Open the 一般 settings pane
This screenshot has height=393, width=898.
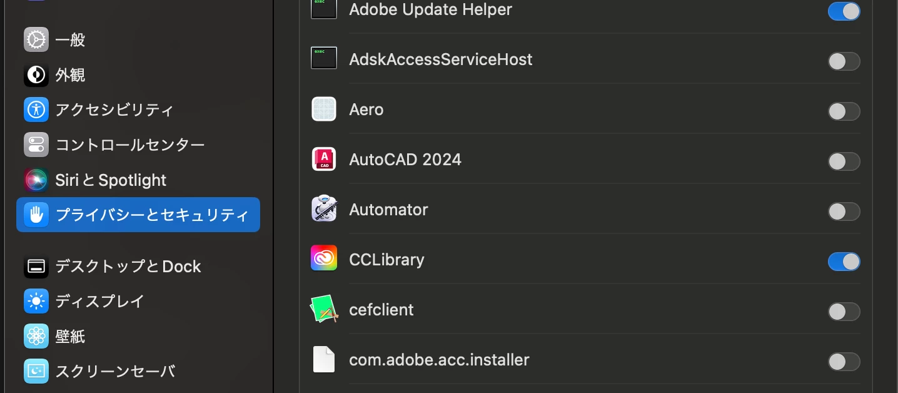[x=138, y=40]
